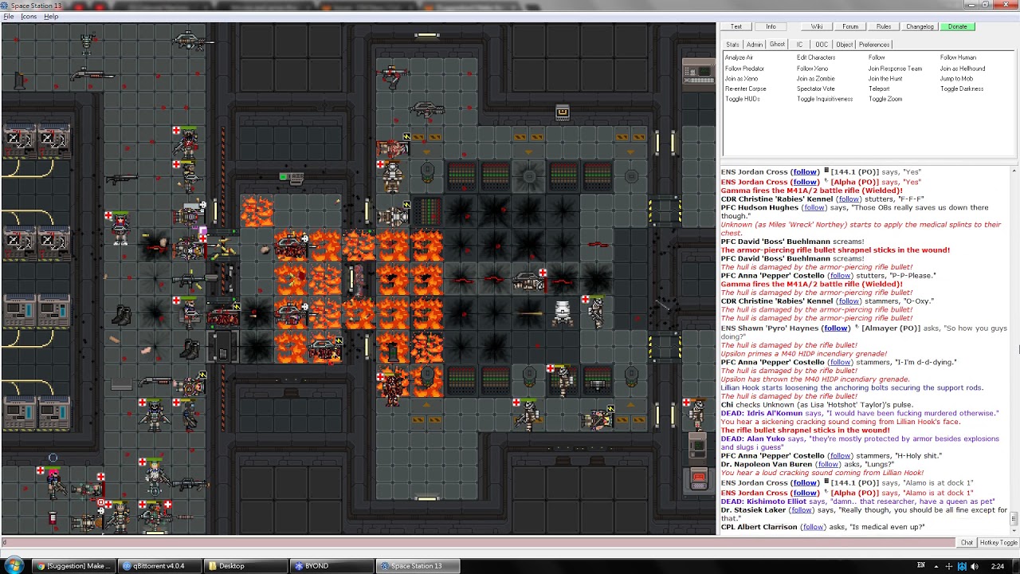Click the white-armored figure on the map

[x=563, y=313]
